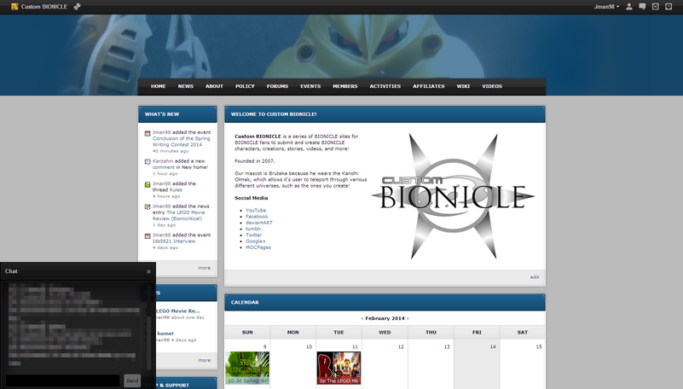683x389 pixels.
Task: Click more link in the news panel
Action: [205, 360]
